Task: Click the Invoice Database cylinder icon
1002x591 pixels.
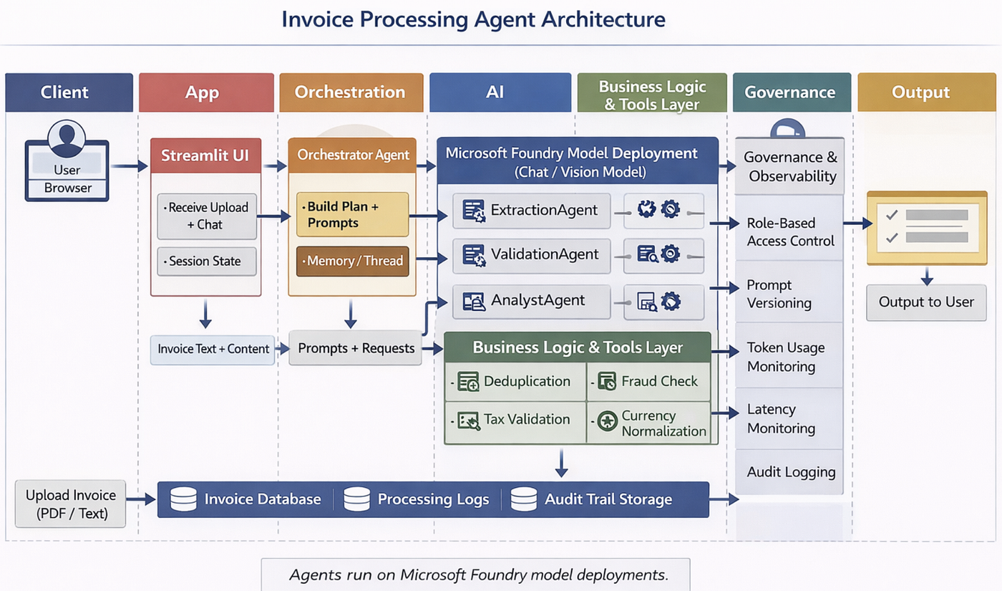Action: pos(183,499)
